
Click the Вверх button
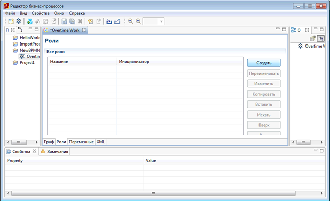click(264, 125)
